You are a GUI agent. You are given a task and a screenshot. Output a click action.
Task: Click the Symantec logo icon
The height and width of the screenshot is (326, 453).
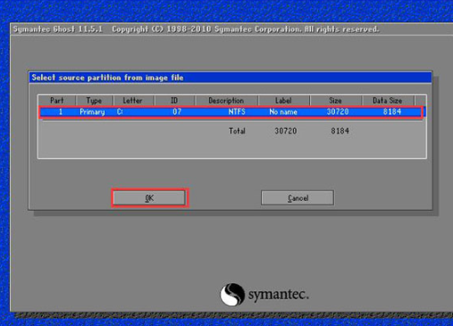pos(232,294)
